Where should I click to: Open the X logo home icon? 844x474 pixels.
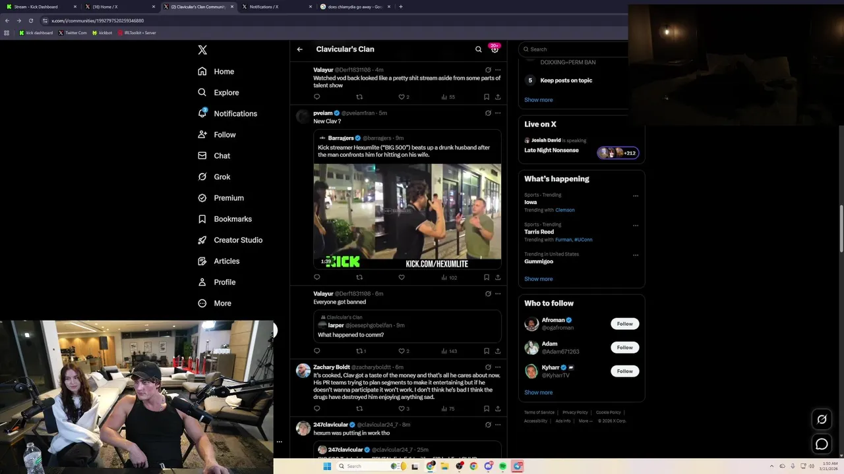click(202, 50)
